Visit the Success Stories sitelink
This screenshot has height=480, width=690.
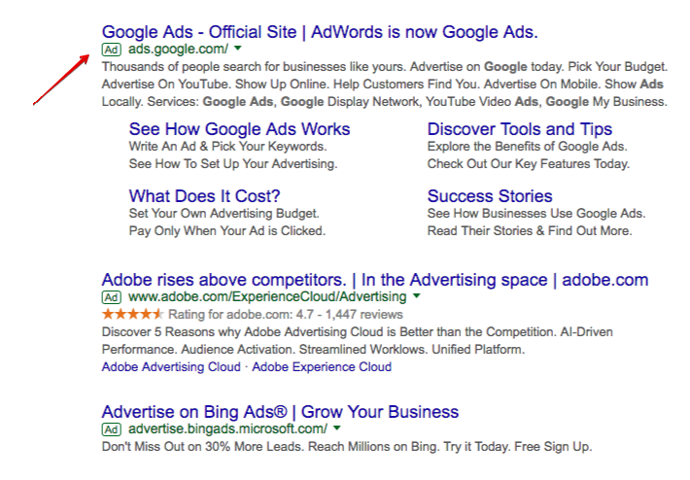490,196
